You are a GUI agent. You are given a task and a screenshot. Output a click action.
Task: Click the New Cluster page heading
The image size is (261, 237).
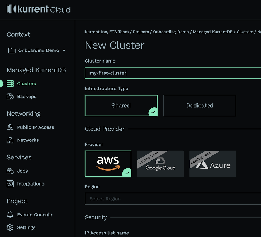click(115, 45)
